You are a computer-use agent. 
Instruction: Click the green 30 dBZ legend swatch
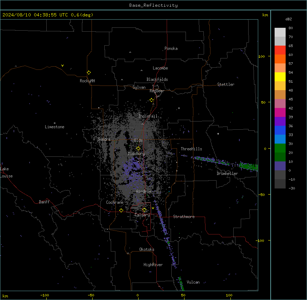(x=280, y=148)
